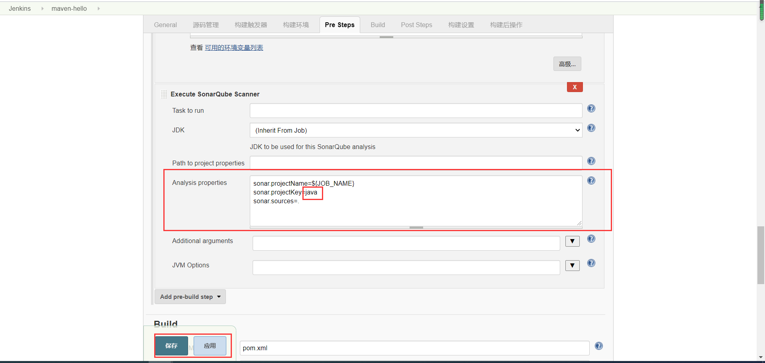The width and height of the screenshot is (765, 363).
Task: Switch to the 构建后操作 tab
Action: click(x=506, y=25)
